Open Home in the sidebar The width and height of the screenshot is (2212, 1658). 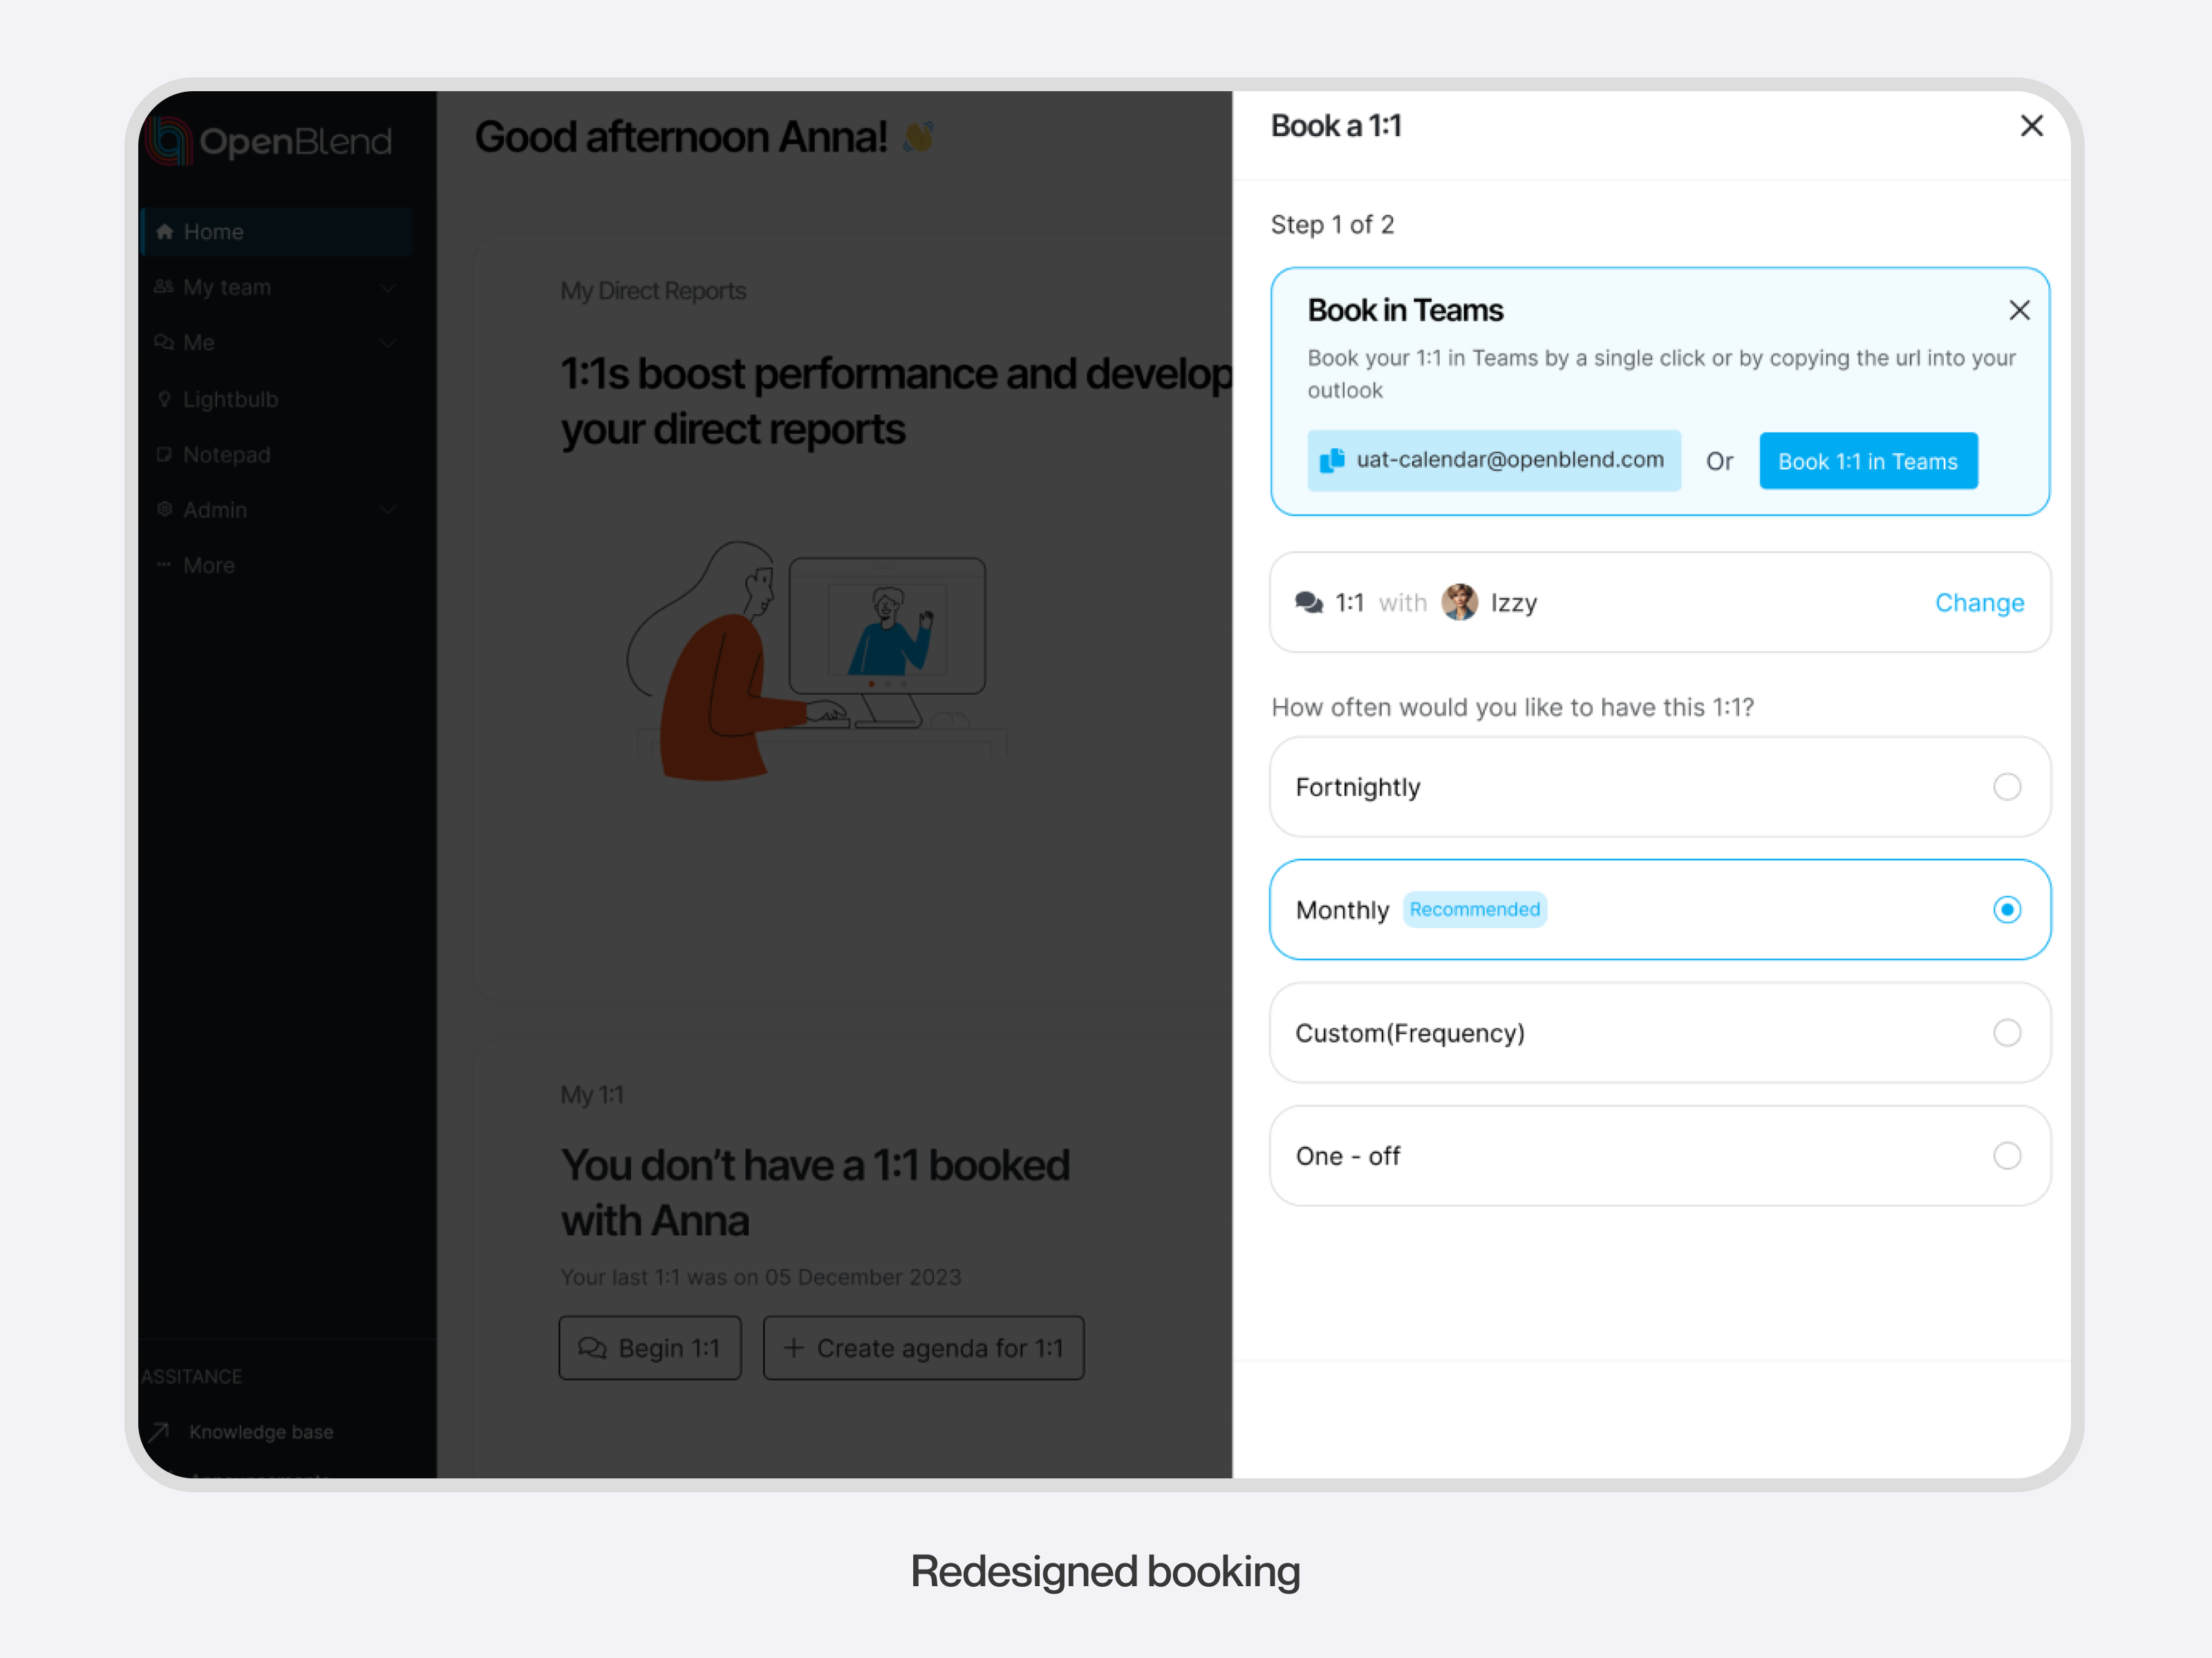(276, 232)
